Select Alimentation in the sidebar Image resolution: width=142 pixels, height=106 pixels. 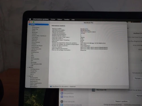[36, 27]
